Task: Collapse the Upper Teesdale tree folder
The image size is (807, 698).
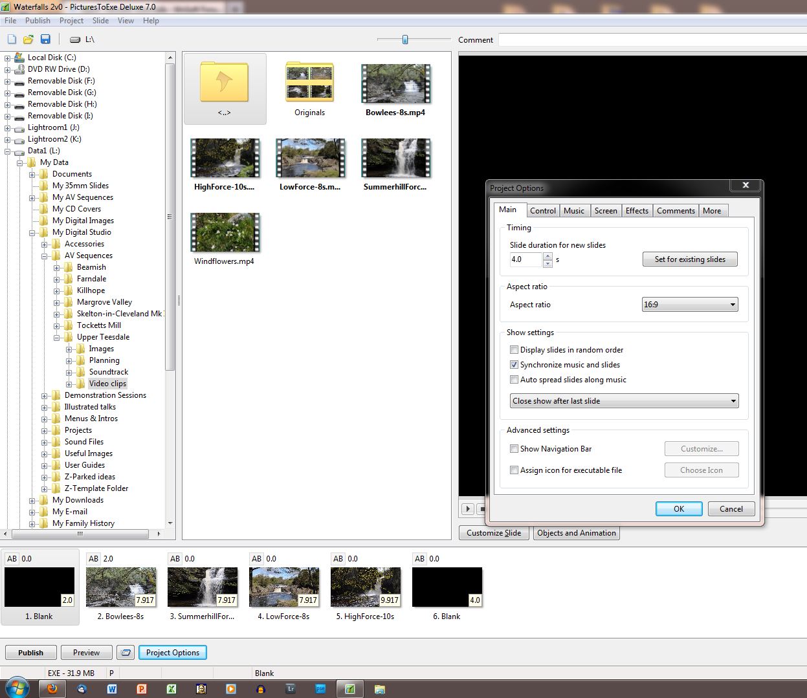Action: coord(57,337)
